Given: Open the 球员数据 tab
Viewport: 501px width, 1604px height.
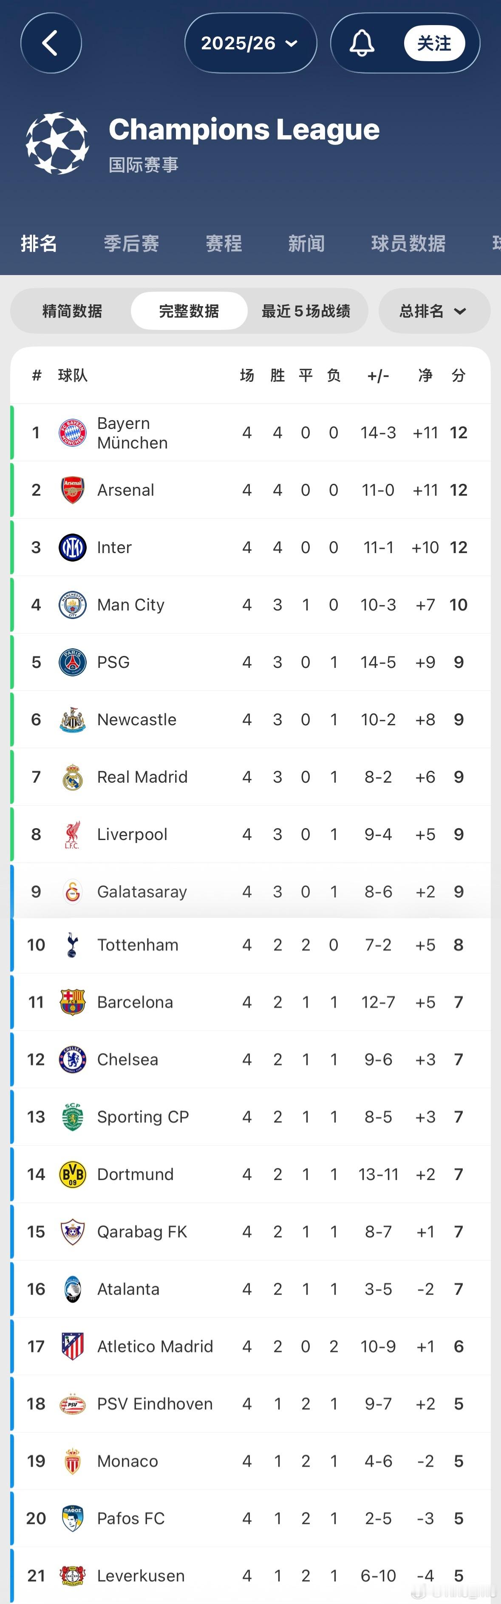Looking at the screenshot, I should pyautogui.click(x=408, y=244).
